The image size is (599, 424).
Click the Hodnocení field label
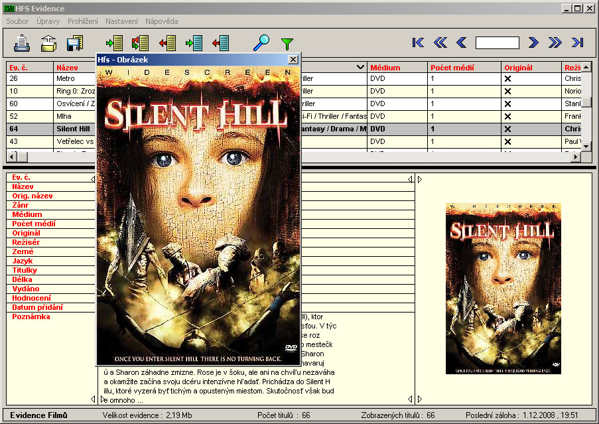[31, 298]
